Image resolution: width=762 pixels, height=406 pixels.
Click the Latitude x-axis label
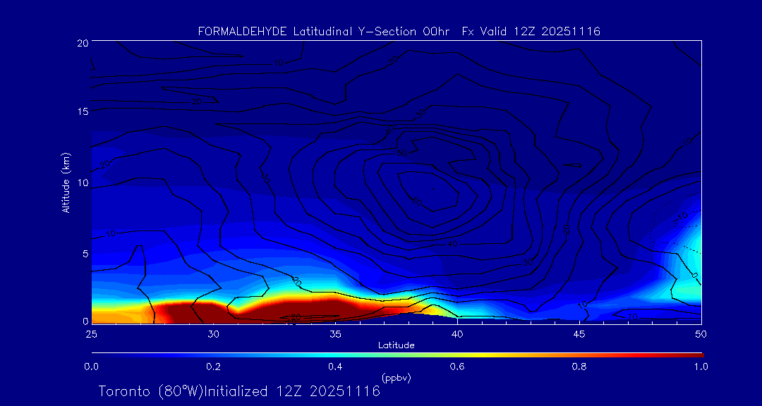pyautogui.click(x=396, y=345)
